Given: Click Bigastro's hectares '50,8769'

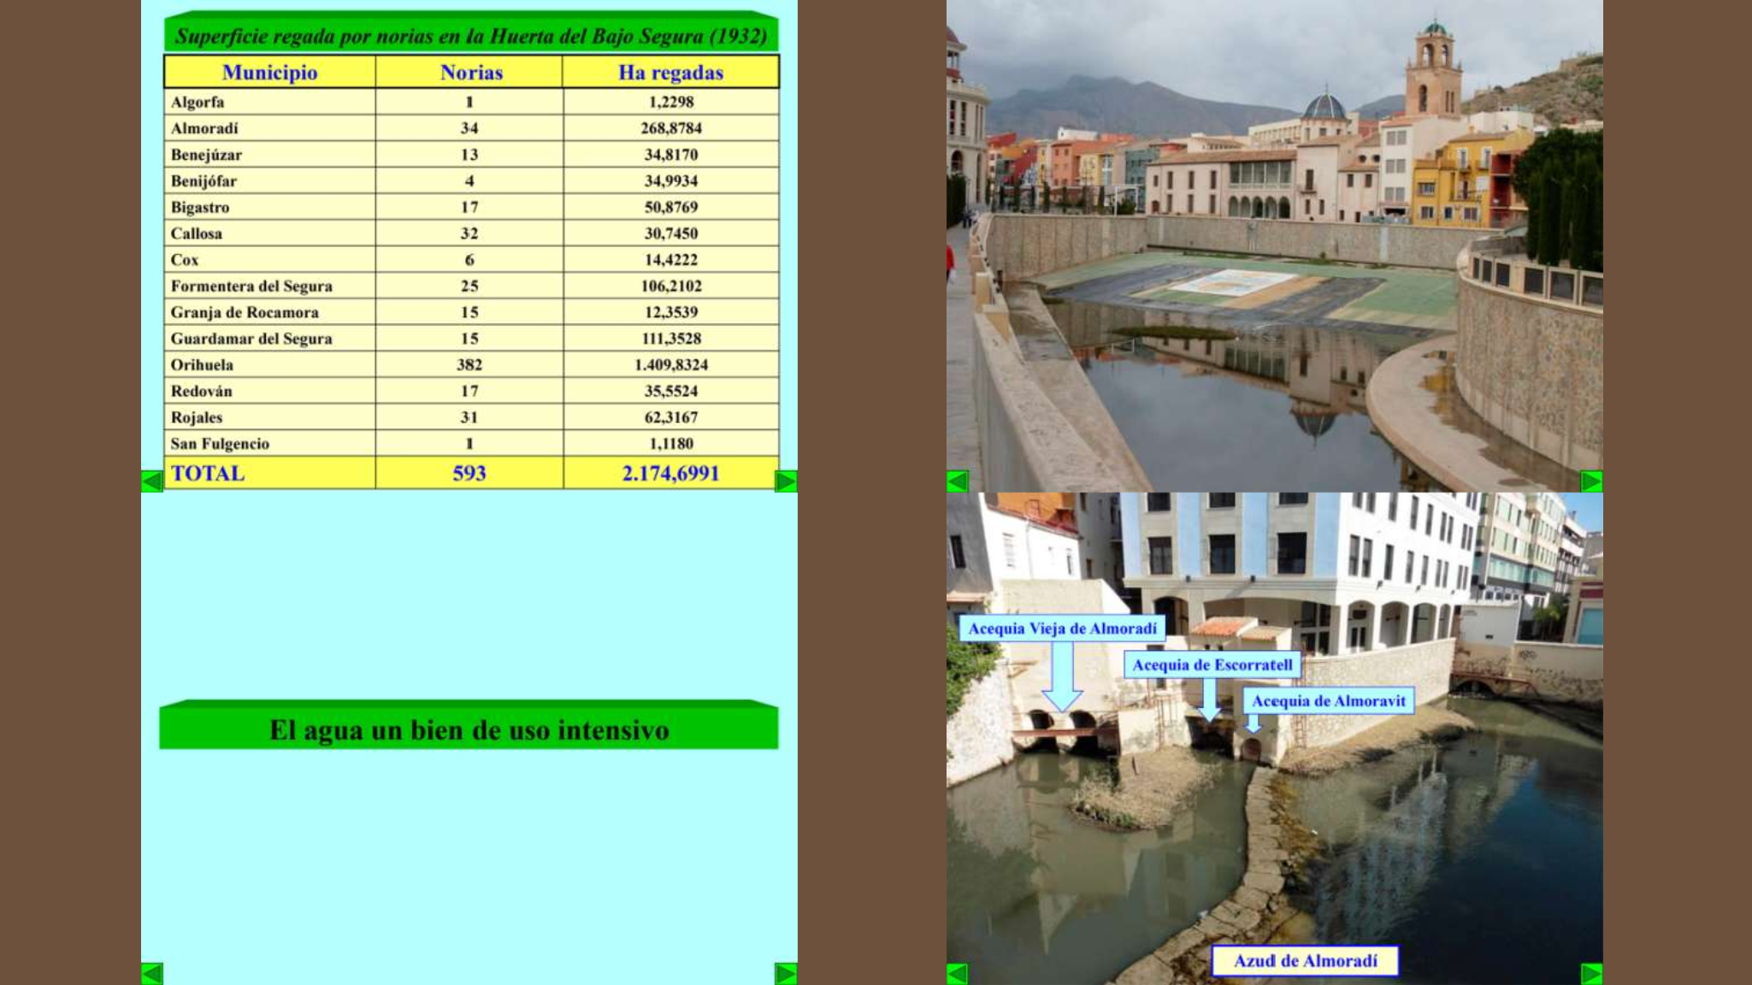Looking at the screenshot, I should [671, 207].
